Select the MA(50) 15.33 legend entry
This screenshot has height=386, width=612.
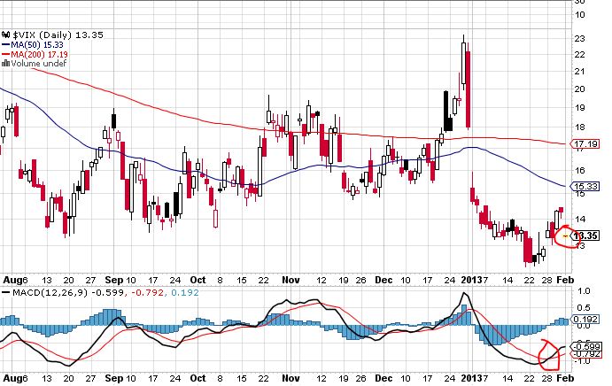(37, 45)
